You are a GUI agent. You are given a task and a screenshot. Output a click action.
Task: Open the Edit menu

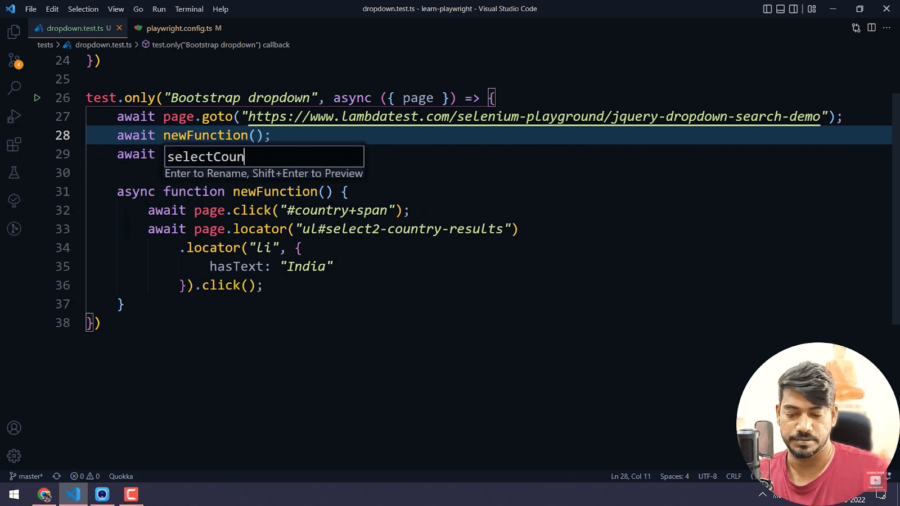click(52, 9)
